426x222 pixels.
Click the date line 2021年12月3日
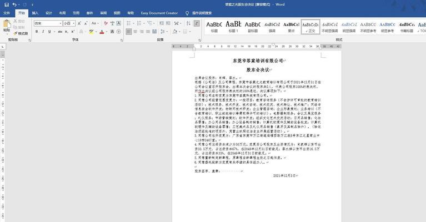(284, 175)
